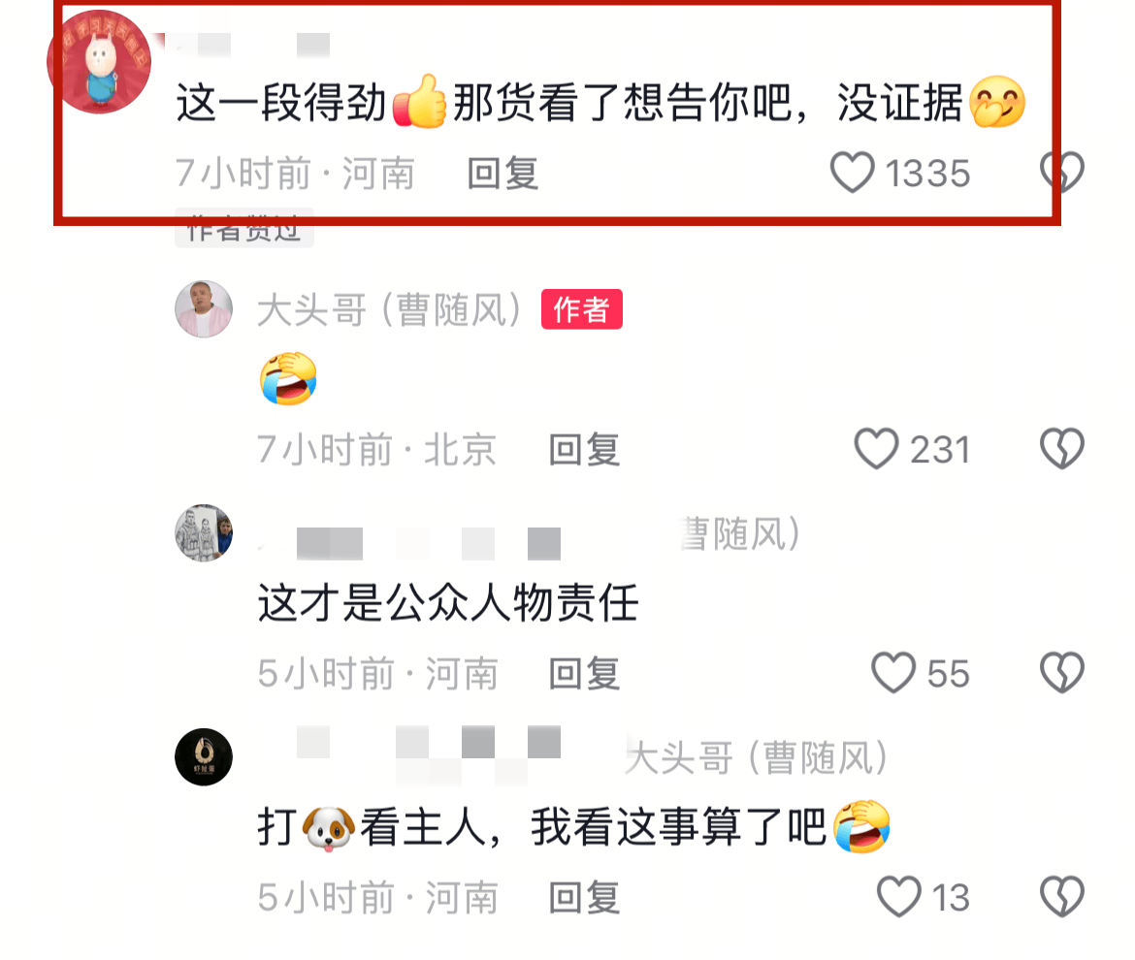
Task: Like the comment with 13 likes
Action: (899, 897)
